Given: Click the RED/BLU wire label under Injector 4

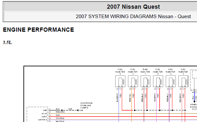Looking at the screenshot, I should (167, 98).
